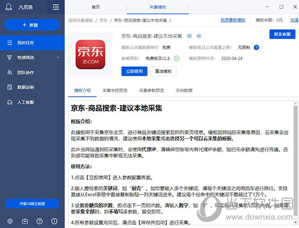Click the description panel vertical scrollbar
Image resolution: width=299 pixels, height=228 pixels.
point(295,161)
